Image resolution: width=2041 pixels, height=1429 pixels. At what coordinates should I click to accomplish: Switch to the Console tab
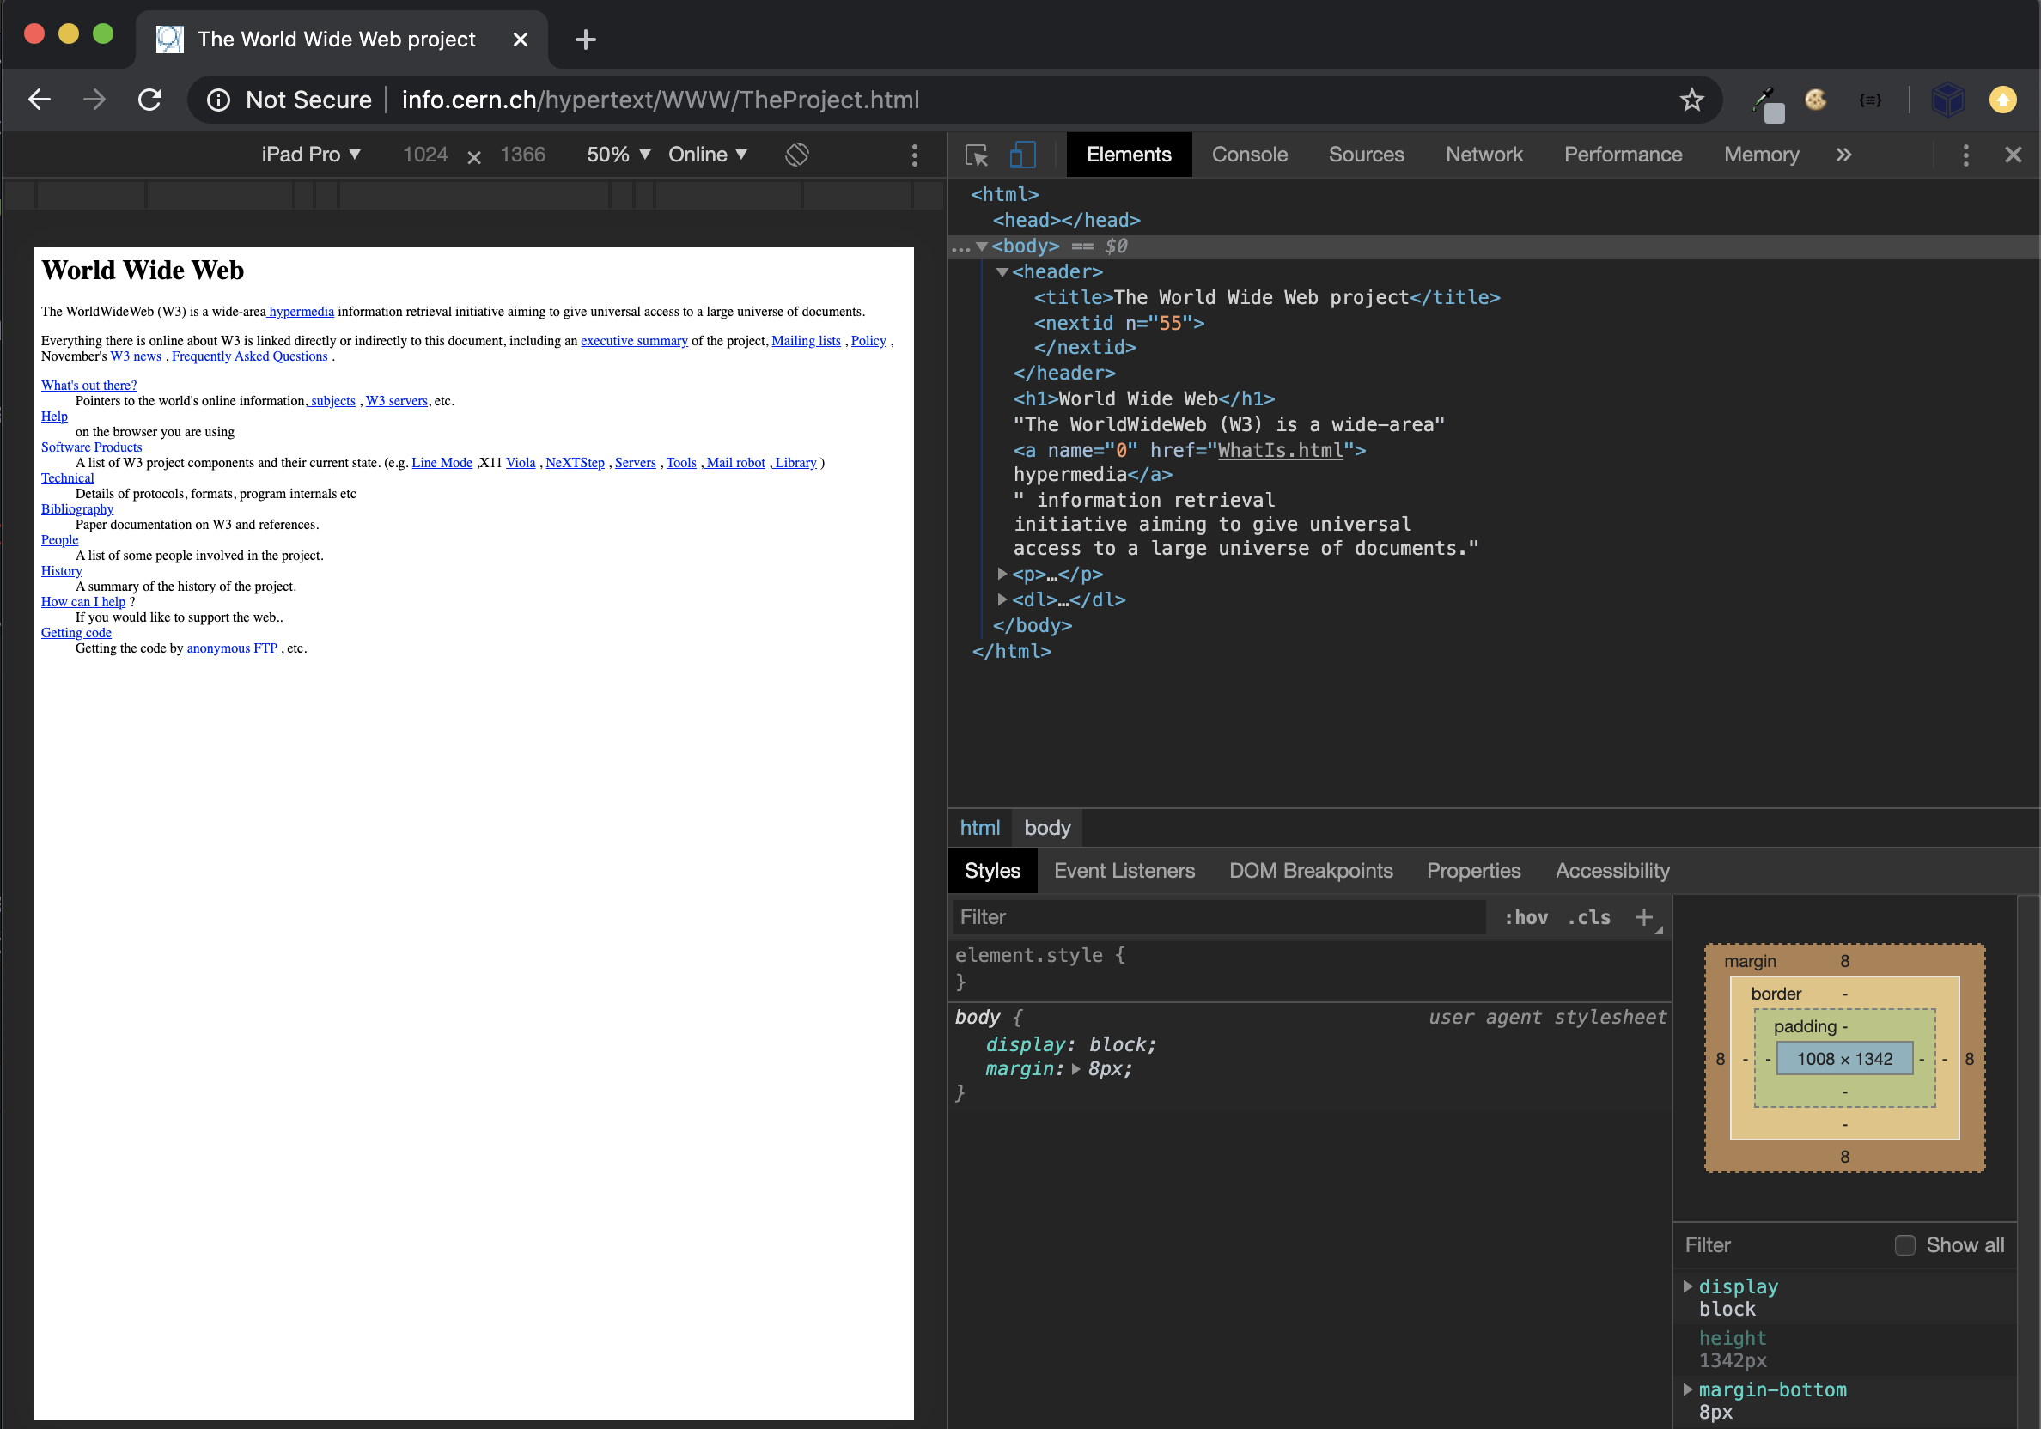(1249, 155)
